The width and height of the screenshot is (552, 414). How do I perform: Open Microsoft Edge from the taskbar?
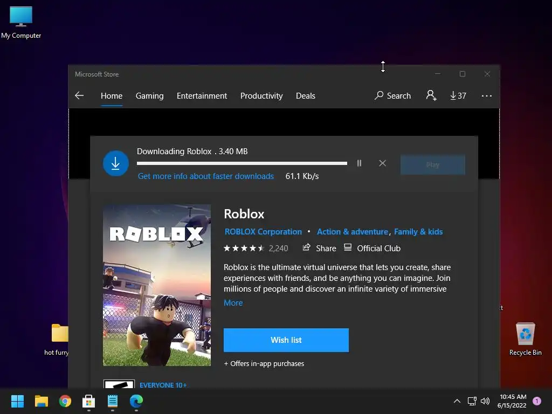coord(136,401)
